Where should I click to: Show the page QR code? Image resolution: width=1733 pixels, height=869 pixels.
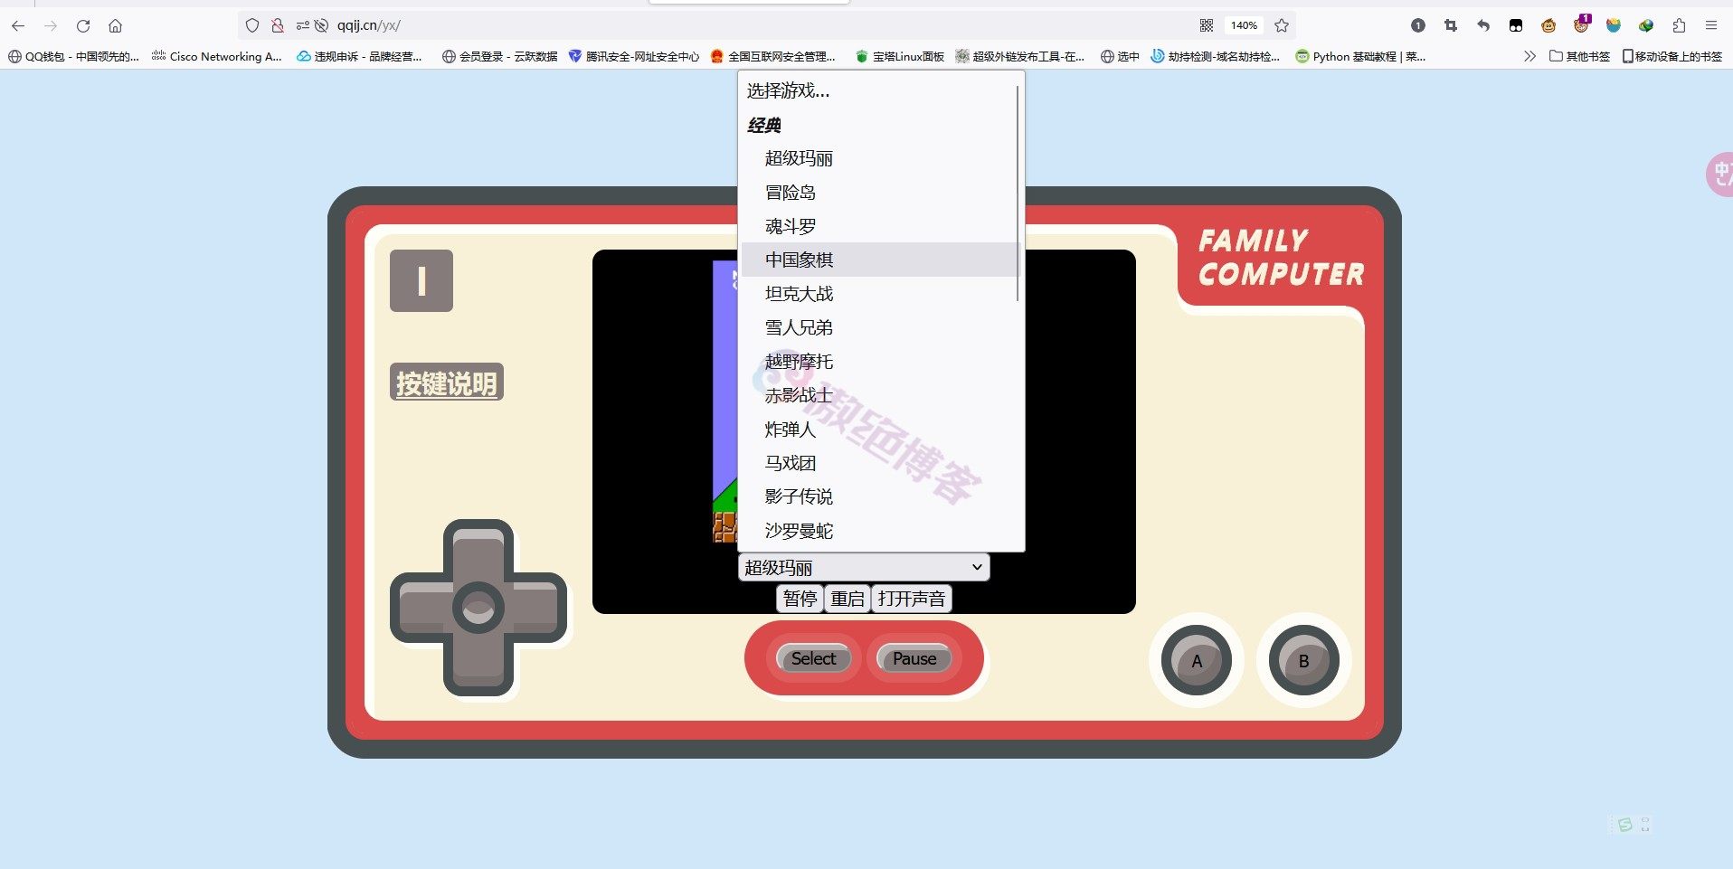tap(1207, 25)
